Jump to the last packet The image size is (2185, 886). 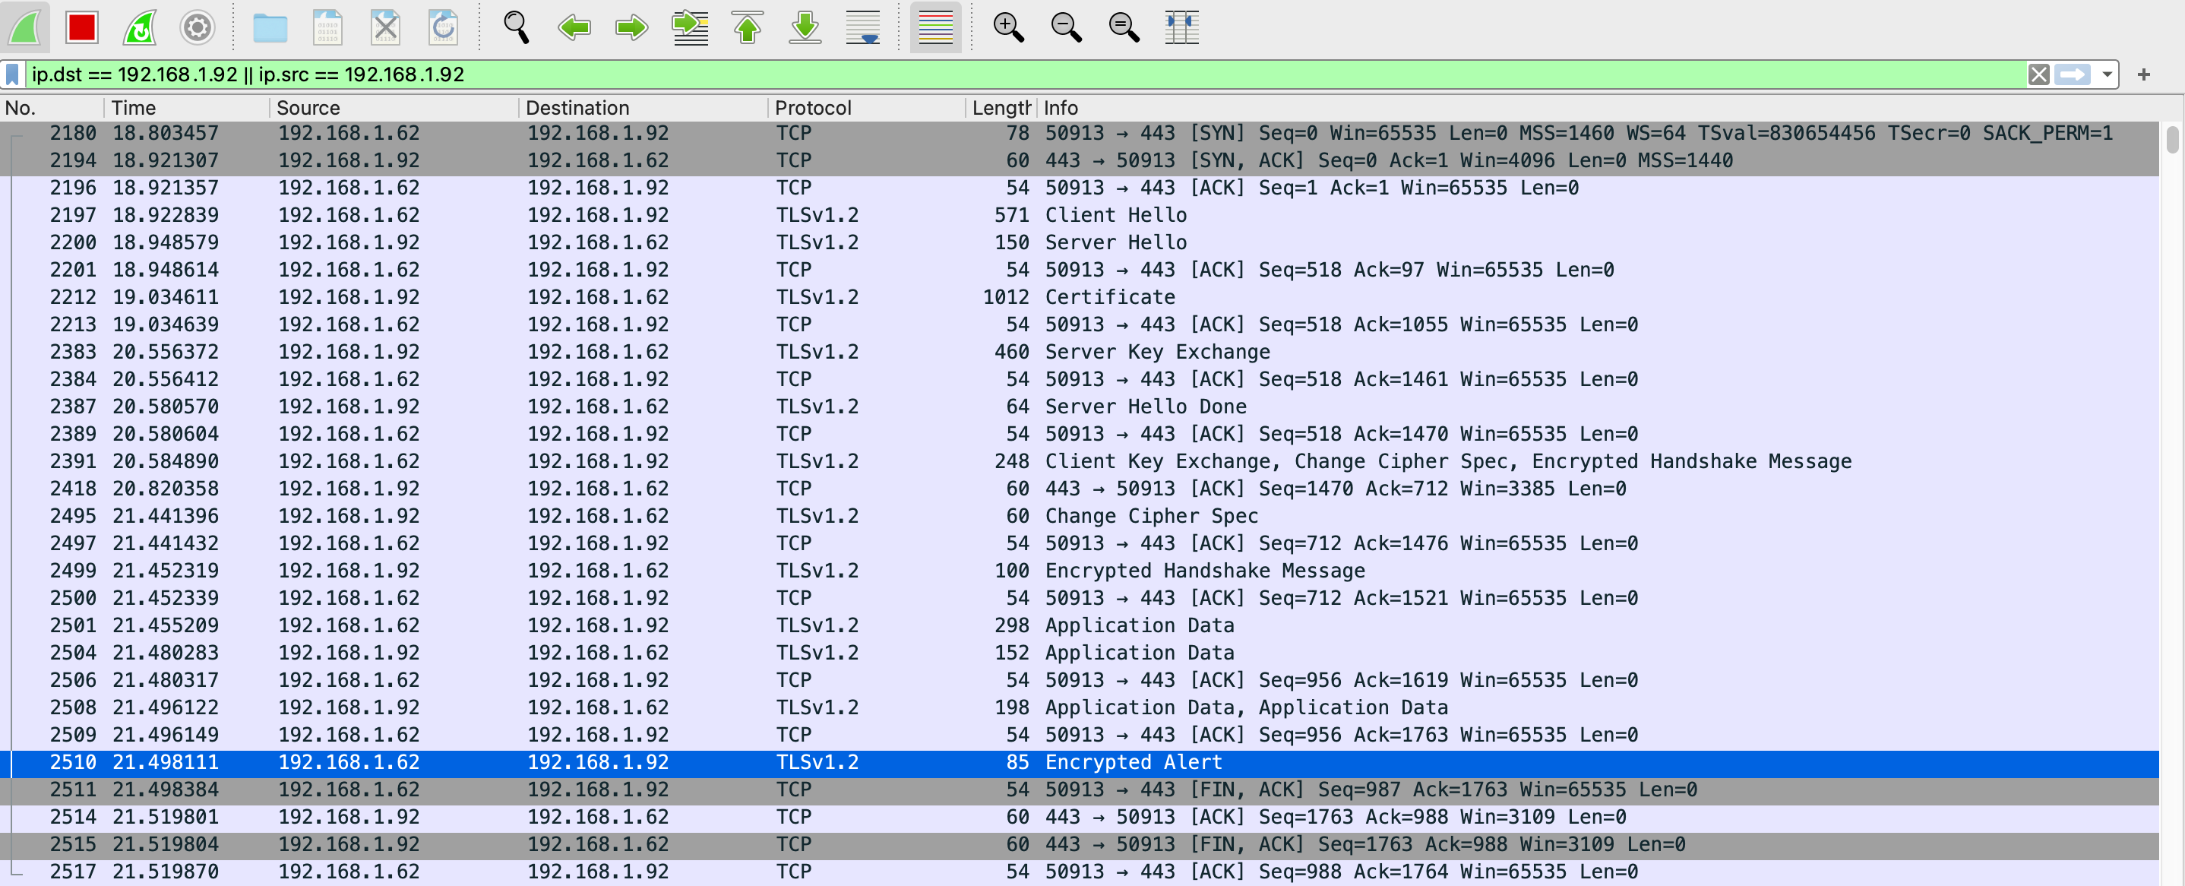tap(805, 28)
